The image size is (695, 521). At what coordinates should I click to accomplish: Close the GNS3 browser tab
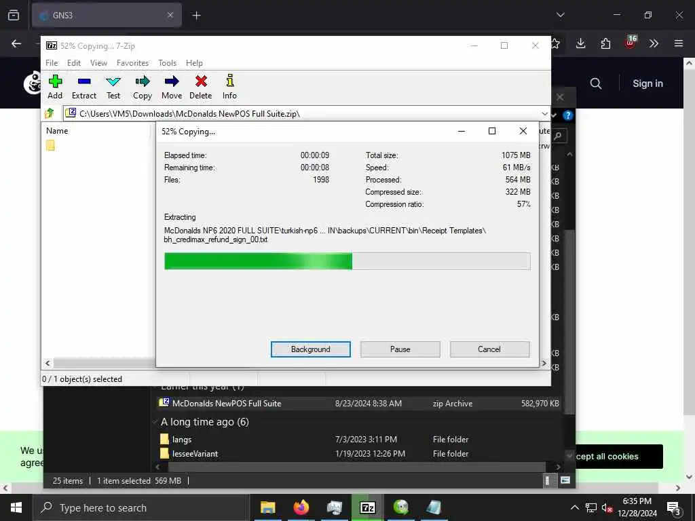pos(170,15)
